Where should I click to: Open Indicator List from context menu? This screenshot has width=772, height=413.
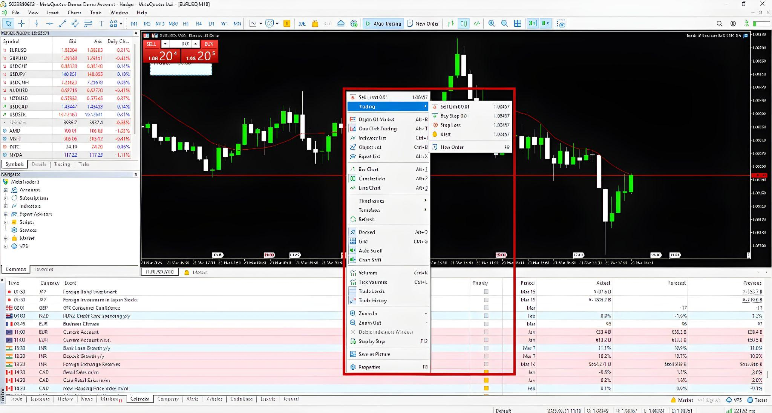pos(389,138)
